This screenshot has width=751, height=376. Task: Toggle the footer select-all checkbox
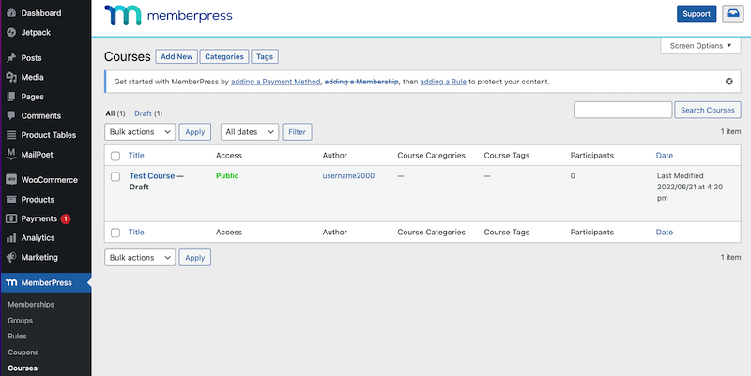[x=115, y=233]
